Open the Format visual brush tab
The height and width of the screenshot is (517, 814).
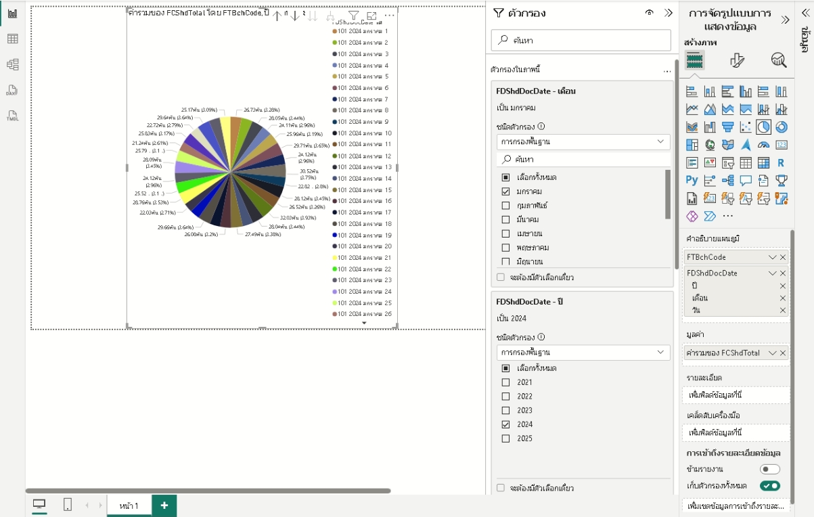point(737,60)
